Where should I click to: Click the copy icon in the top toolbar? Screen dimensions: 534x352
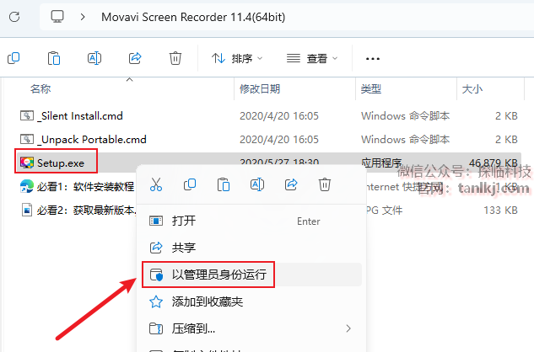13,58
